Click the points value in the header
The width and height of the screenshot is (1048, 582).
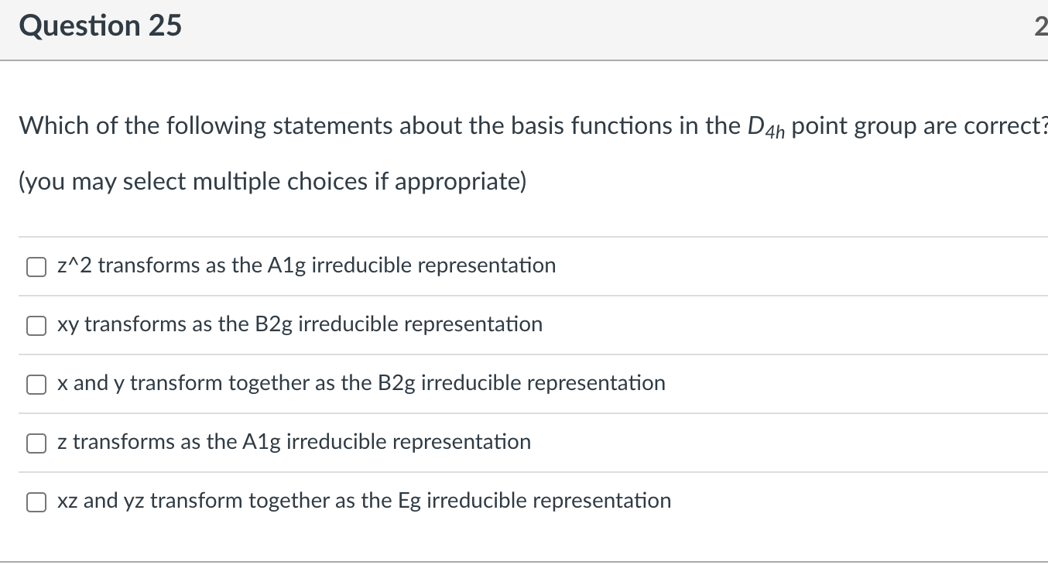1039,27
